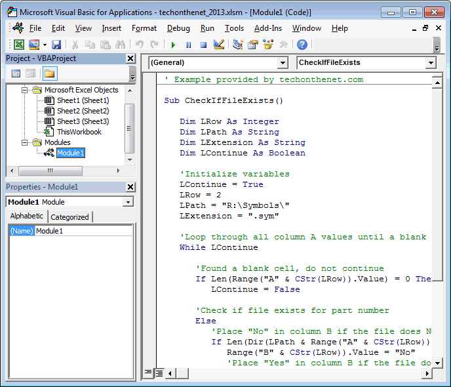Toggle Folders view in Project pane
The image size is (451, 387).
point(50,73)
